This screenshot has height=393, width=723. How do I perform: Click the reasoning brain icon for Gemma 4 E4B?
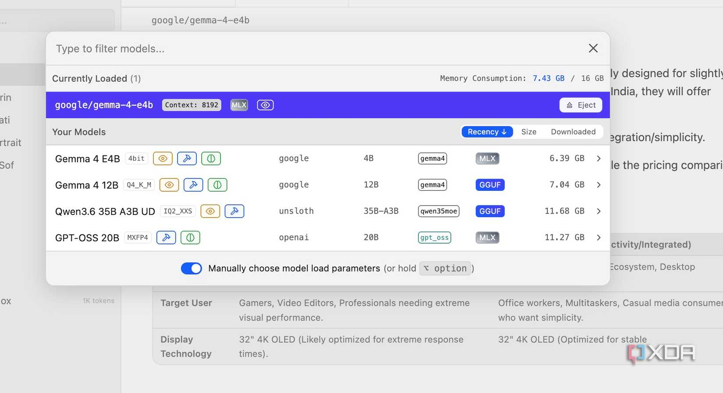211,158
